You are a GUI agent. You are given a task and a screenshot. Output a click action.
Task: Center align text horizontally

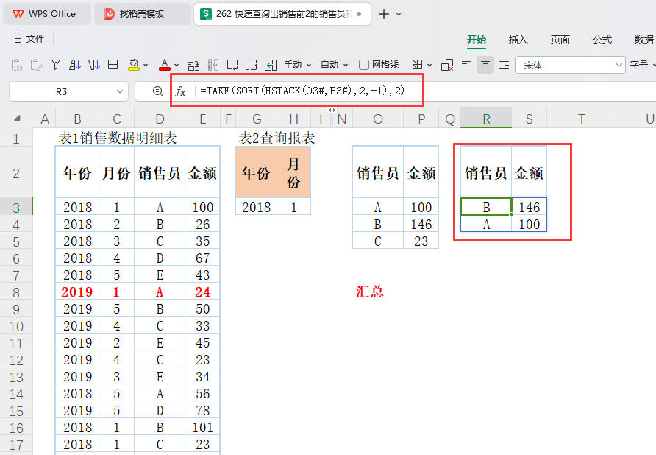[x=485, y=65]
